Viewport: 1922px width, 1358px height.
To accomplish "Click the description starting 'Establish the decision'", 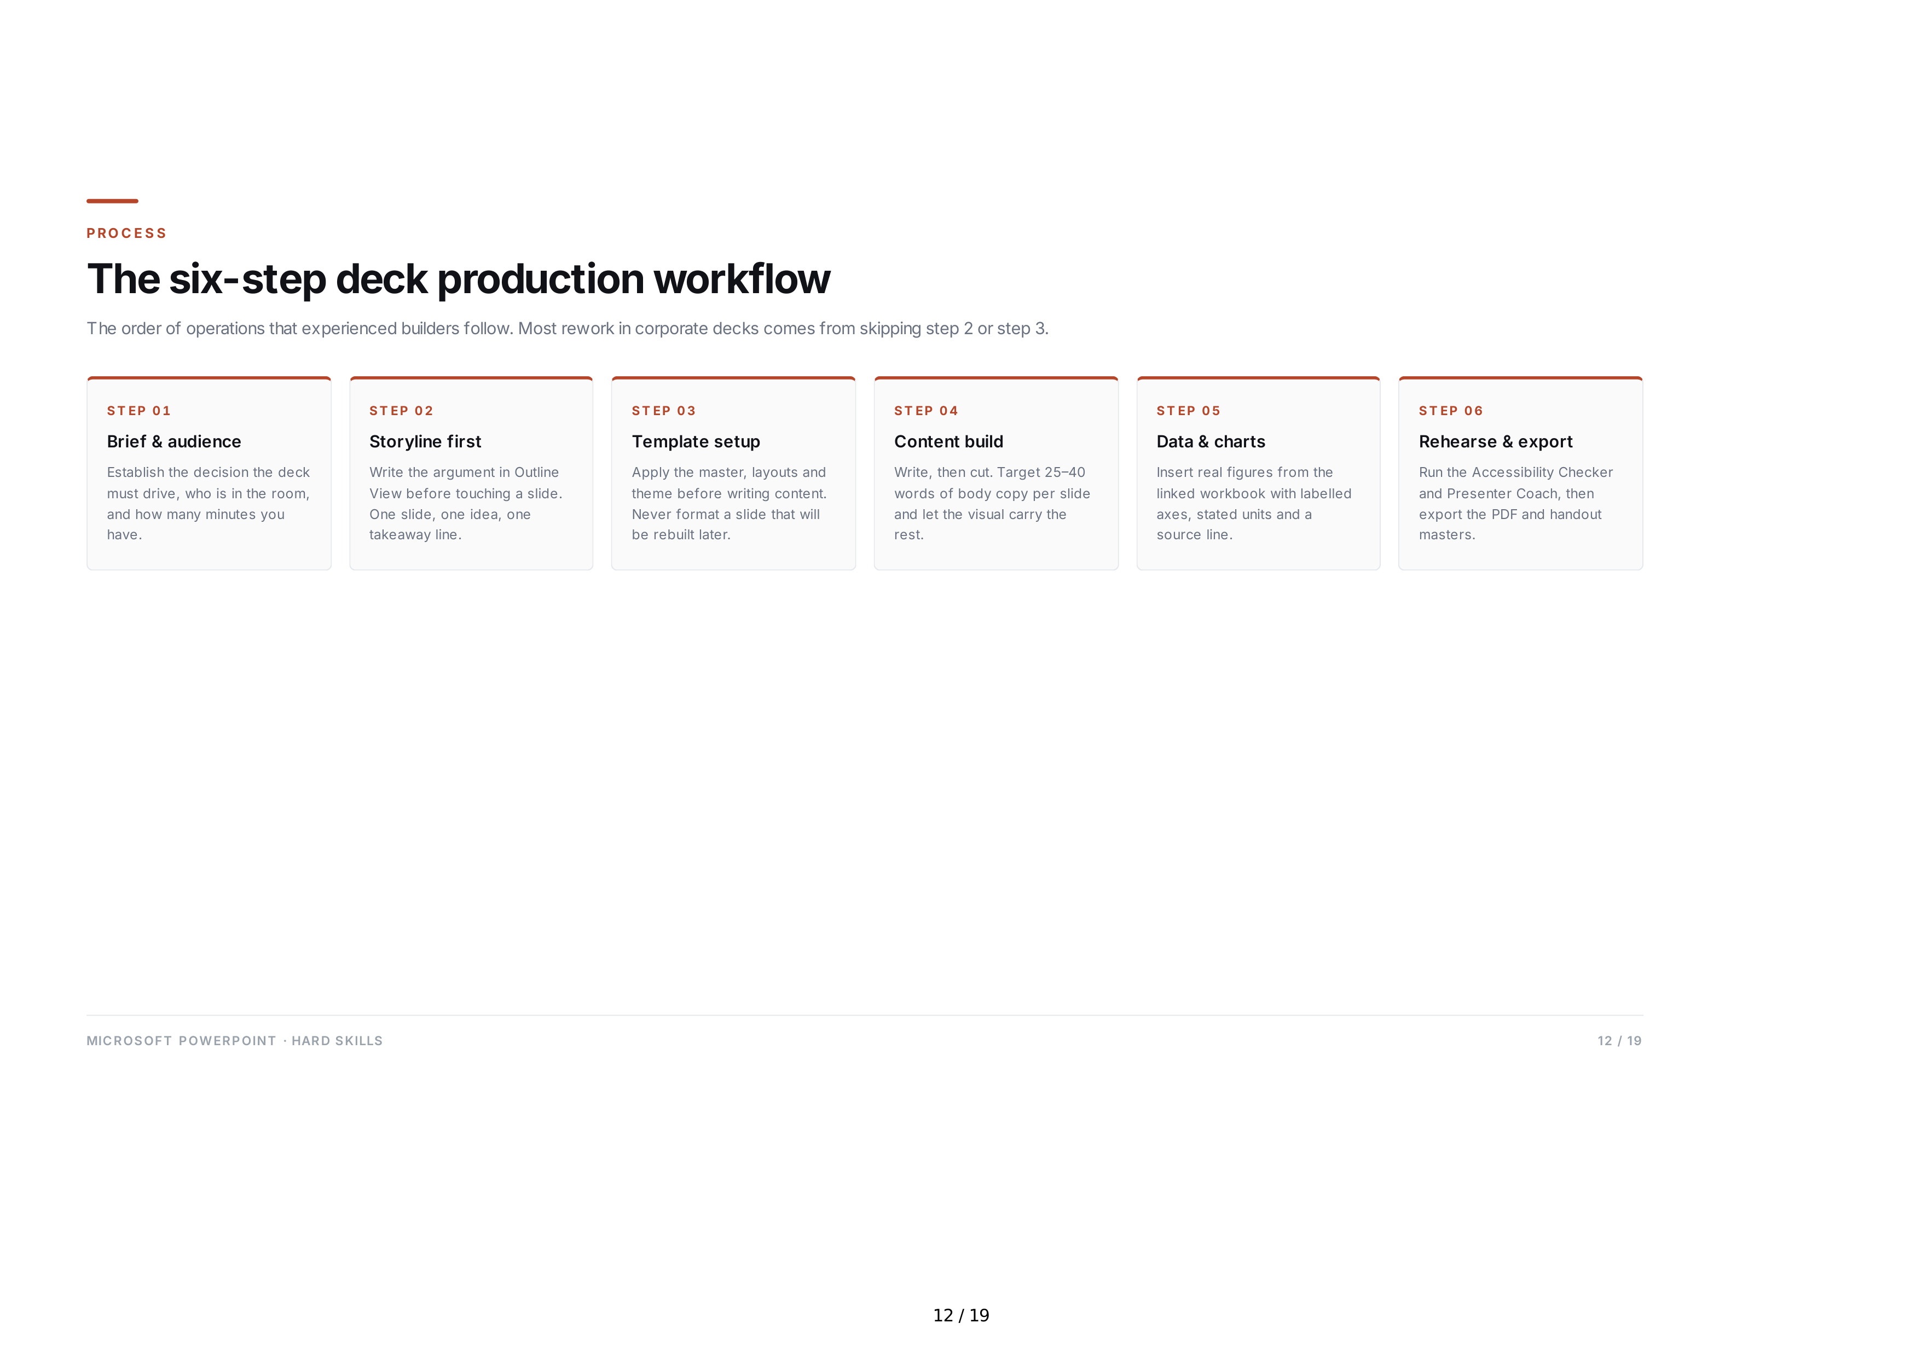I will (x=209, y=504).
